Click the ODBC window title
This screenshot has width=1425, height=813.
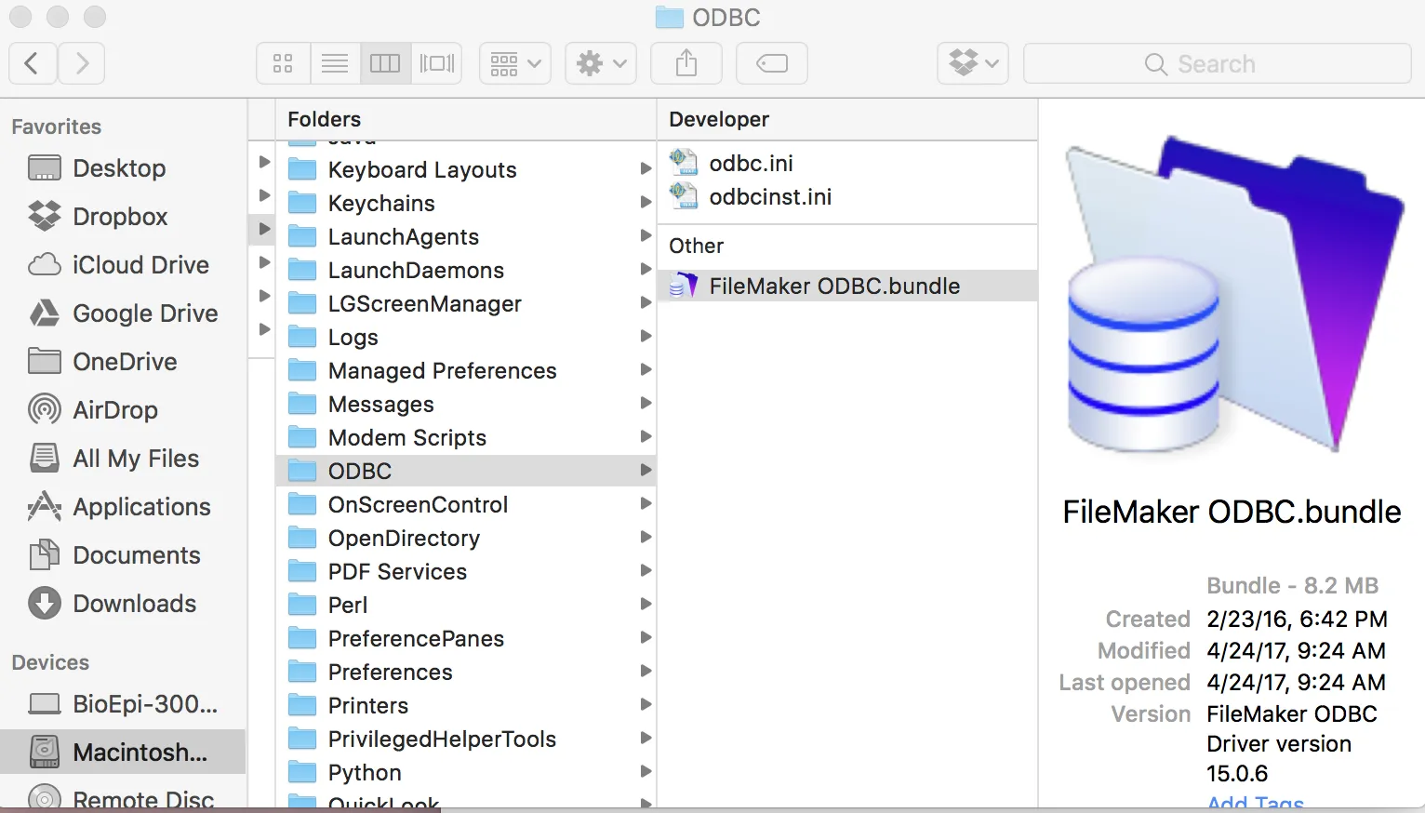pyautogui.click(x=726, y=18)
